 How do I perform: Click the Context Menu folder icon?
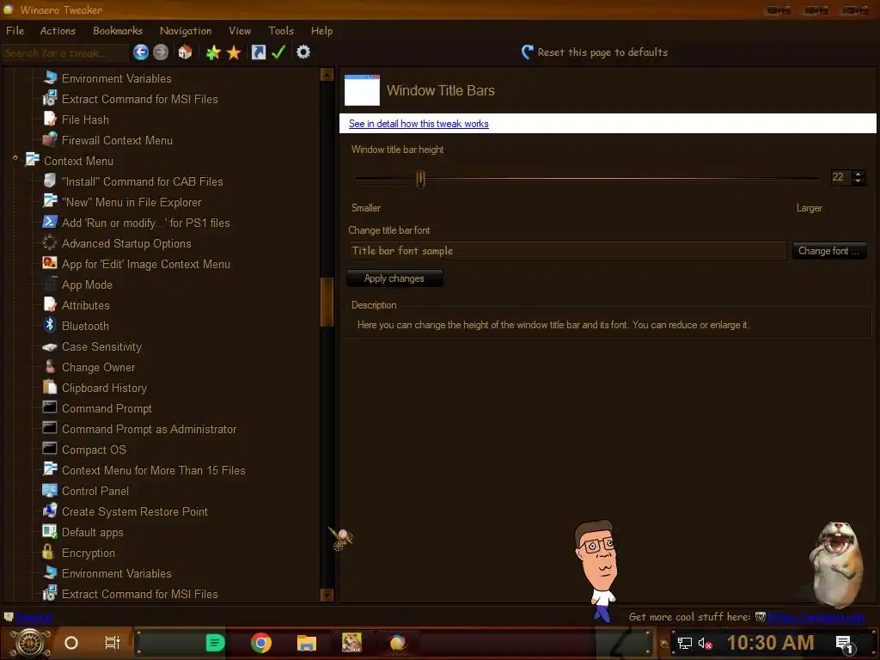coord(33,160)
